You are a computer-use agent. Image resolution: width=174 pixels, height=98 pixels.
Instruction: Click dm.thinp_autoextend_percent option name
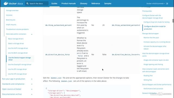tap(58, 25)
